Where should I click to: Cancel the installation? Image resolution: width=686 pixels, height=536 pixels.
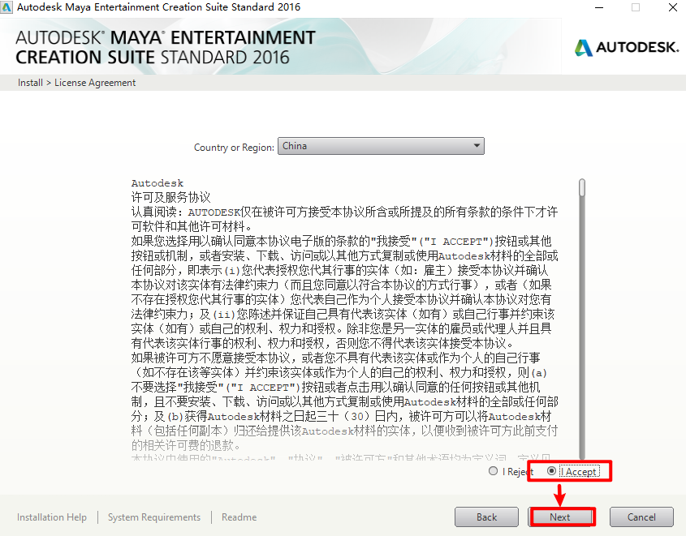coord(641,517)
